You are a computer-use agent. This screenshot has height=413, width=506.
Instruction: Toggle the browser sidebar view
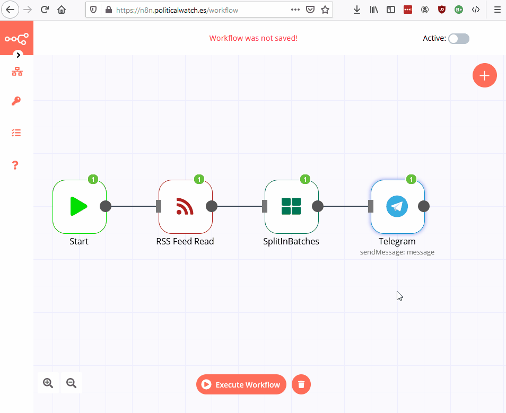tap(391, 10)
